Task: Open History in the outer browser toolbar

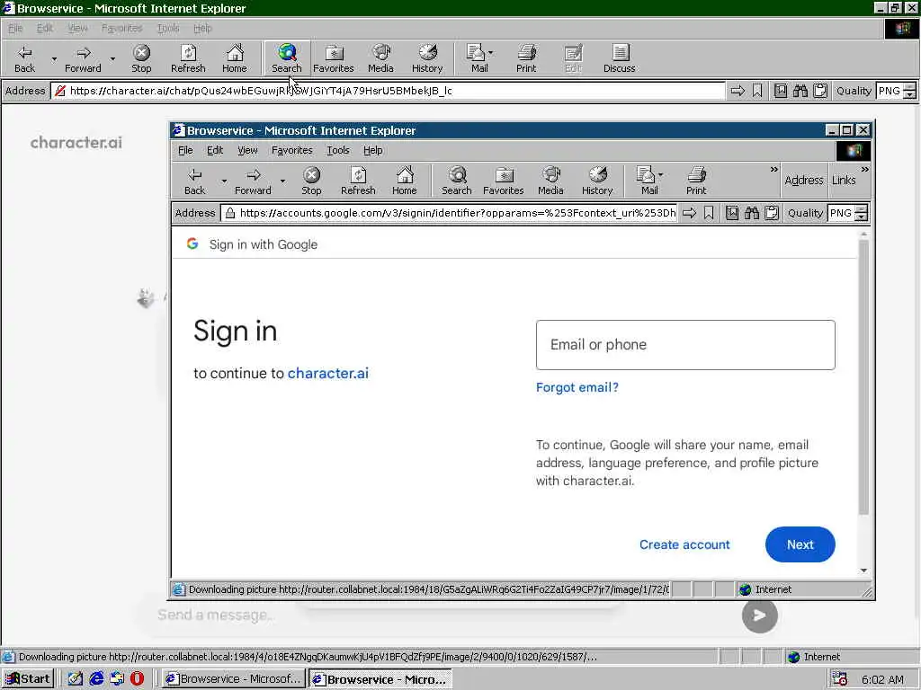Action: coord(427,58)
